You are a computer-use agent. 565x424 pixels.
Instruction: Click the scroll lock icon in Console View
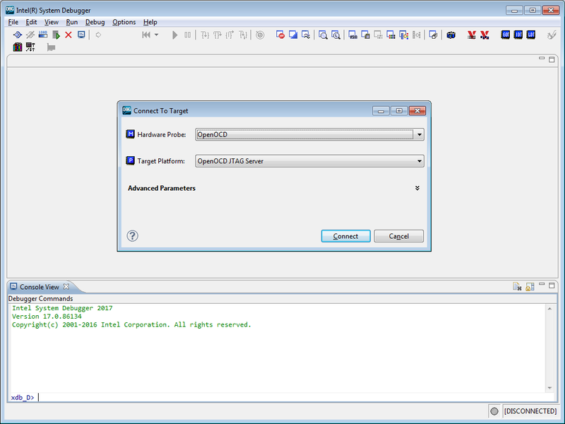(529, 287)
